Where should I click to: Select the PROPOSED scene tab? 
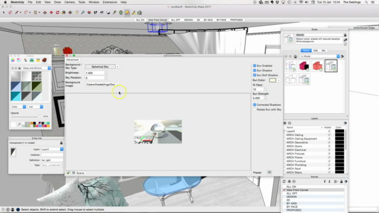[236, 20]
